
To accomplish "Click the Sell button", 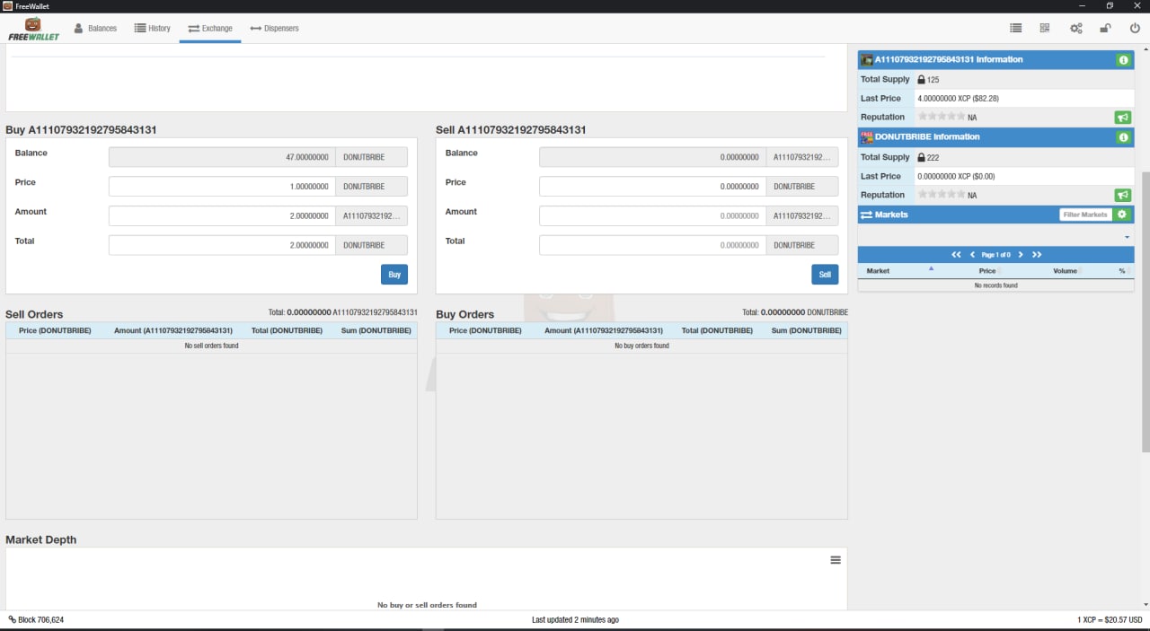I will [825, 275].
